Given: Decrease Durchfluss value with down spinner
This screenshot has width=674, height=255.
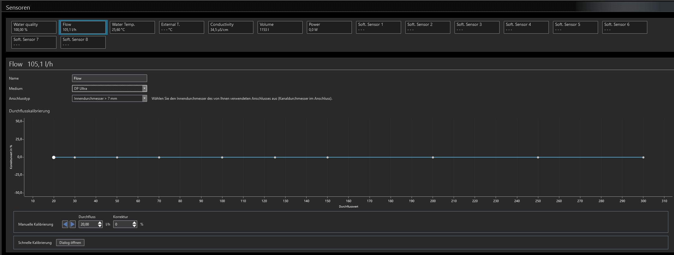Looking at the screenshot, I should [x=100, y=226].
